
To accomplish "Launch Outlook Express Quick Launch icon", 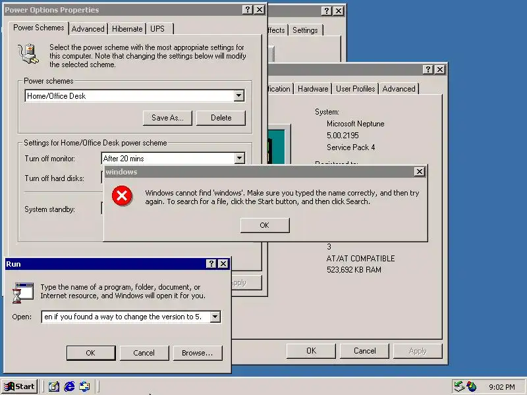I will (84, 386).
